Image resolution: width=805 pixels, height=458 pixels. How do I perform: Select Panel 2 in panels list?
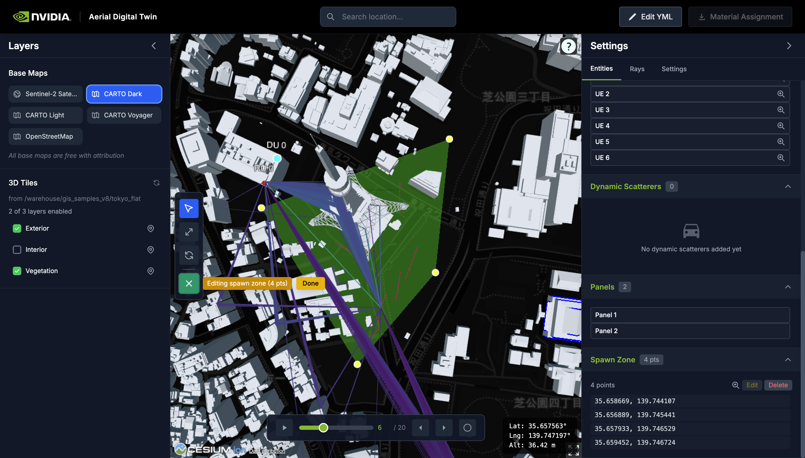(x=690, y=331)
